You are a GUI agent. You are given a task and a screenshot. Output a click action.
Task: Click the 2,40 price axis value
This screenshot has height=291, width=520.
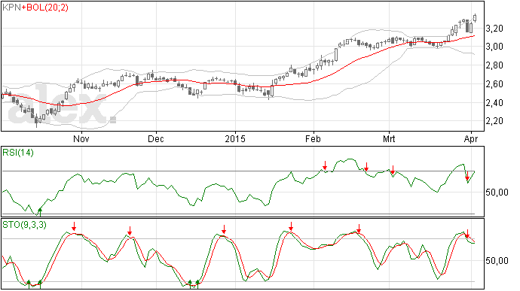[494, 103]
